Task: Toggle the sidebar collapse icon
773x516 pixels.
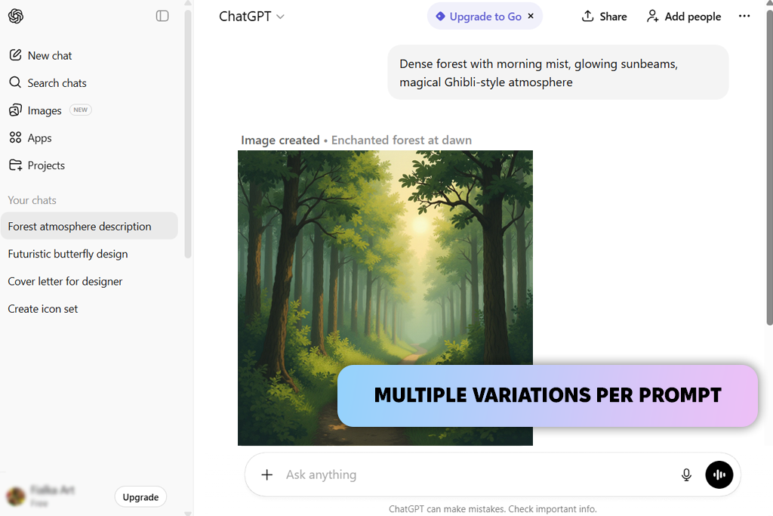Action: click(162, 17)
